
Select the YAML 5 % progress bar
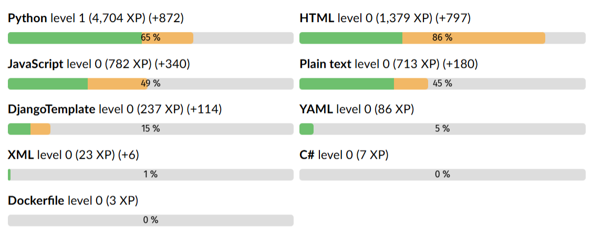point(442,129)
